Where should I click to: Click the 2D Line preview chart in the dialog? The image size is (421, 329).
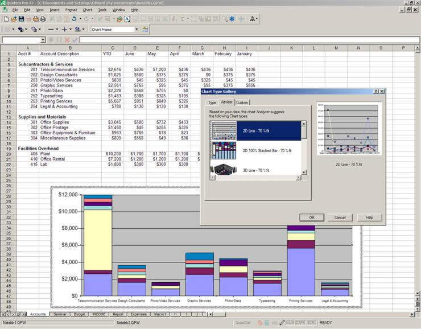click(349, 129)
